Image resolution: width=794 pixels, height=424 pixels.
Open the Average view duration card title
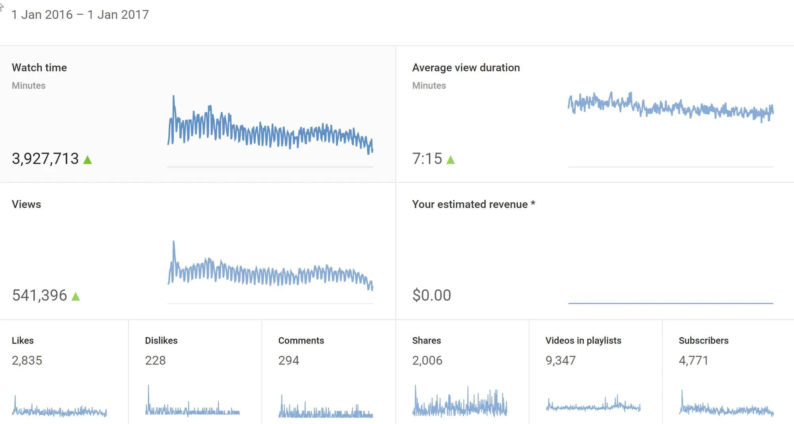pos(466,67)
